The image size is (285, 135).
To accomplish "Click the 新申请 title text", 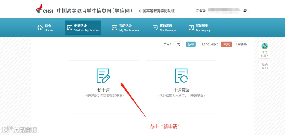I will [103, 90].
